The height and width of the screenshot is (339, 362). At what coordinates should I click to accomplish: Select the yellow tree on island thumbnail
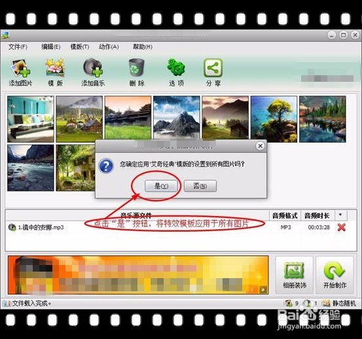coord(274,119)
